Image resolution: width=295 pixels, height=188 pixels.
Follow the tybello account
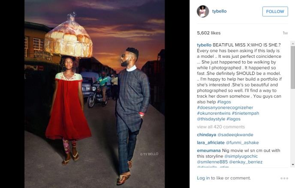(x=275, y=12)
